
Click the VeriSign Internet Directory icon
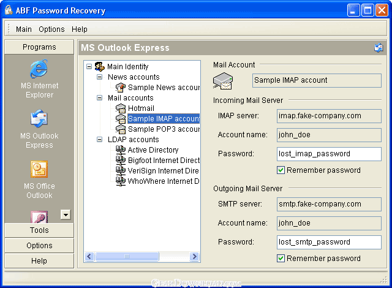click(121, 170)
